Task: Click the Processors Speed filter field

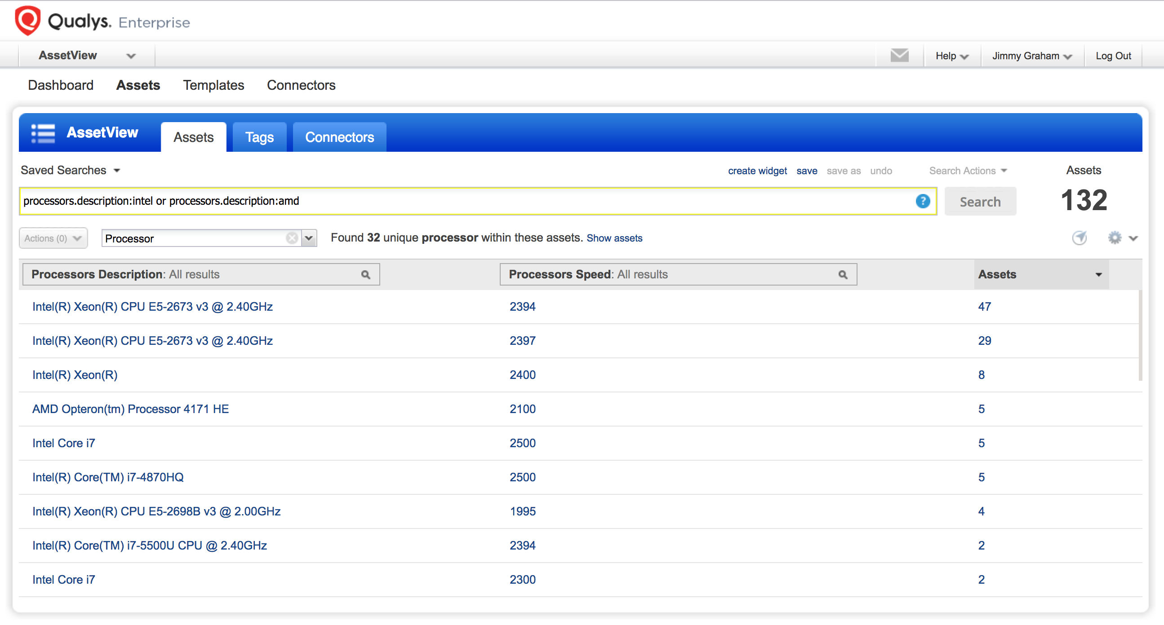Action: (678, 275)
